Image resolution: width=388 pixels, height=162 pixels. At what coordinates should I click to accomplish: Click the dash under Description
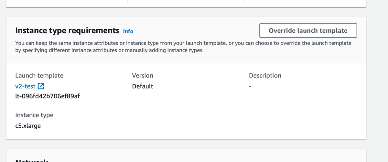pyautogui.click(x=251, y=86)
